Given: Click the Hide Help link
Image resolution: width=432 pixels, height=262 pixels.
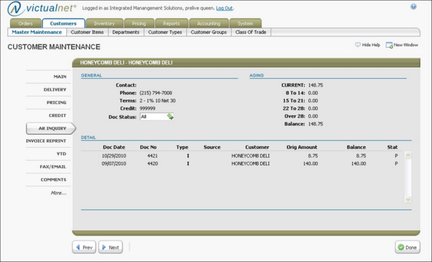Looking at the screenshot, I should [371, 45].
